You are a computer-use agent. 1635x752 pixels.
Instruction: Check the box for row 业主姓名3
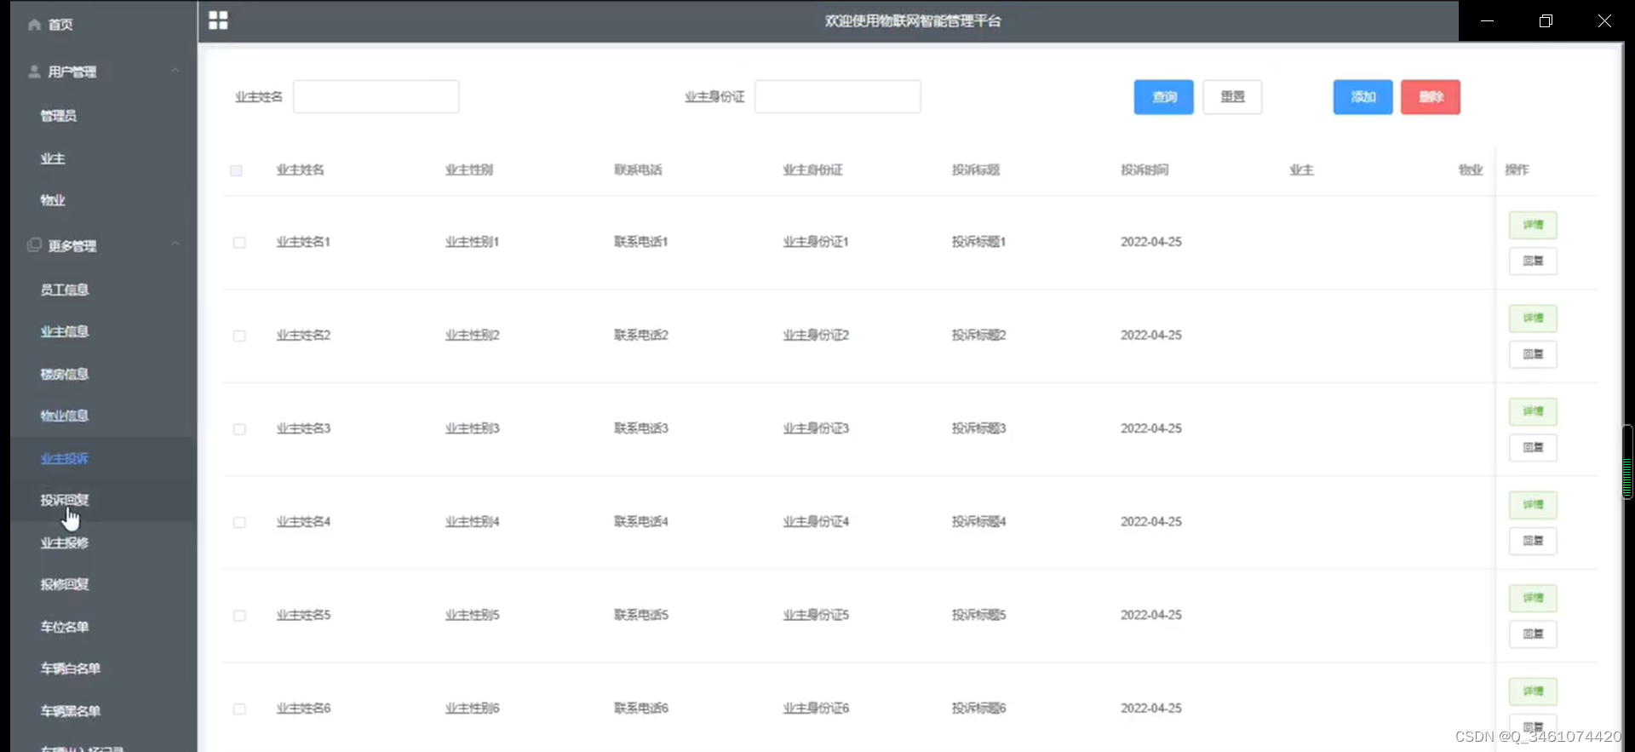pyautogui.click(x=239, y=429)
